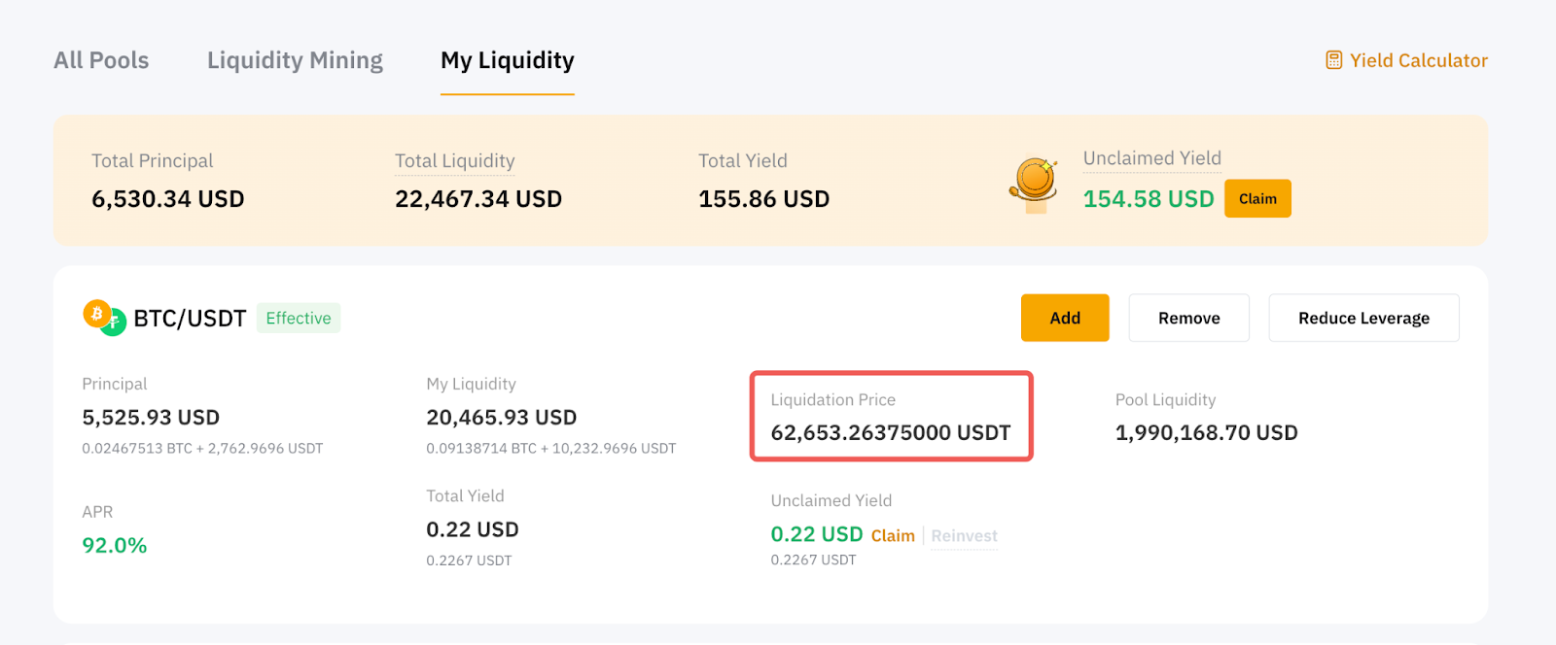Viewport: 1556px width, 645px height.
Task: Click the gold coin reward icon
Action: (x=1034, y=184)
